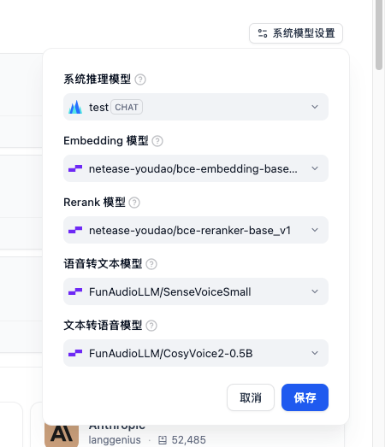Expand chevron on the test model row

[315, 107]
